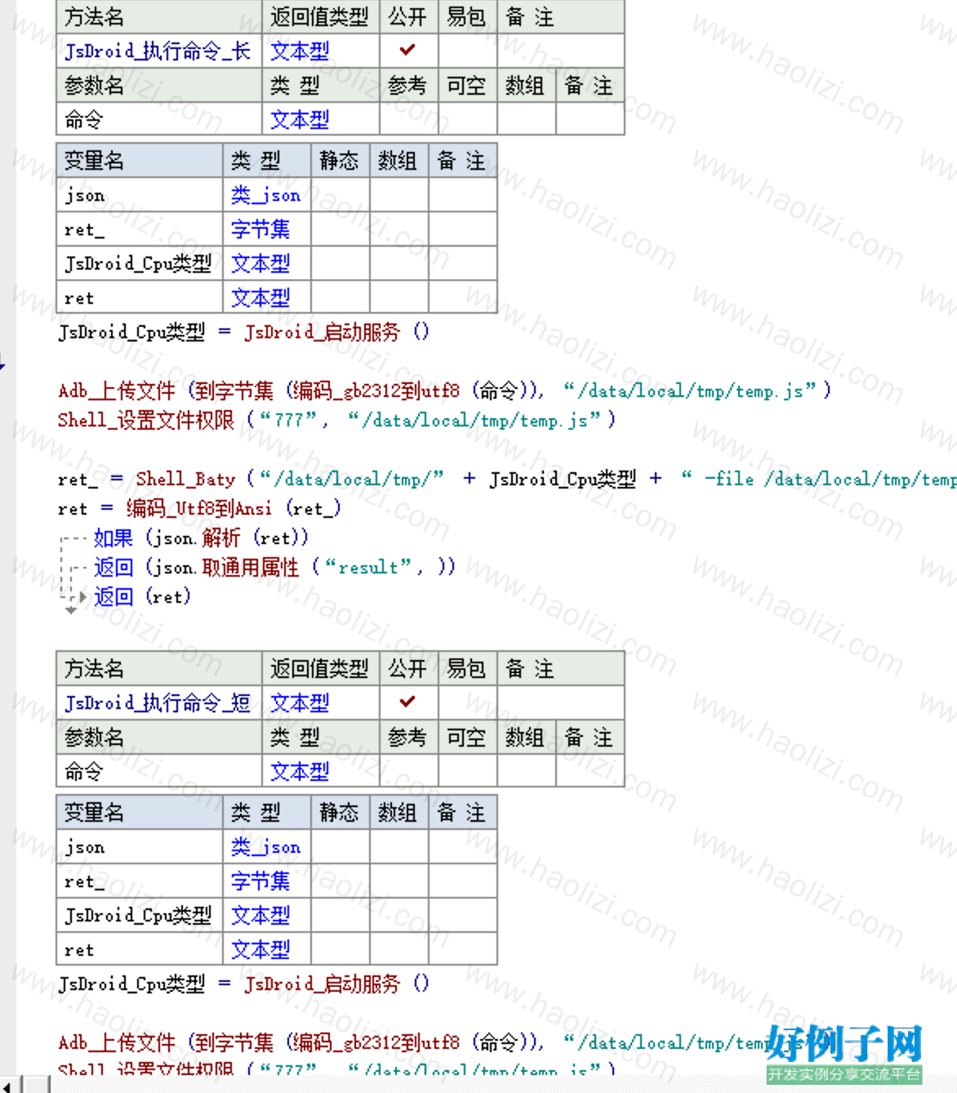Screen dimensions: 957x1093
Task: Click 类_json type in 长 method table
Action: click(266, 195)
